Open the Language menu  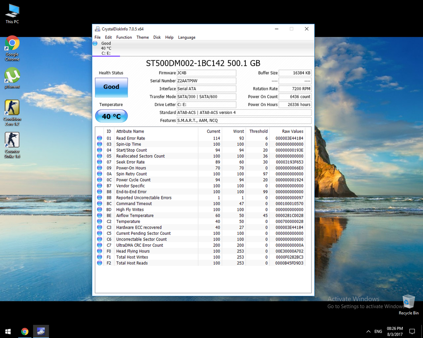coord(187,37)
